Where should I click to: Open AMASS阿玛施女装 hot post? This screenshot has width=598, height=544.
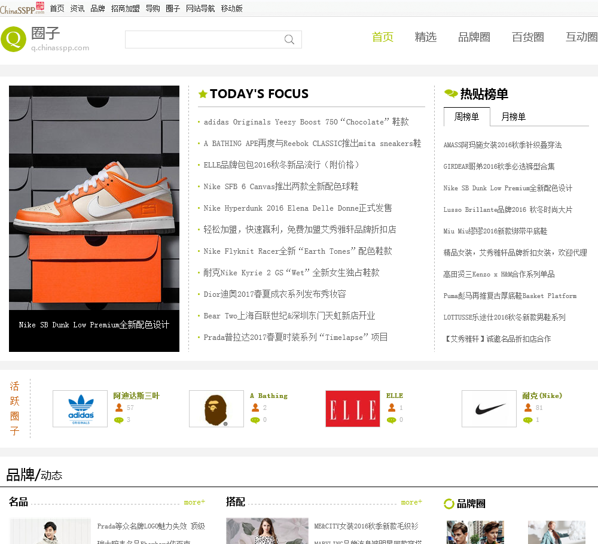[502, 145]
